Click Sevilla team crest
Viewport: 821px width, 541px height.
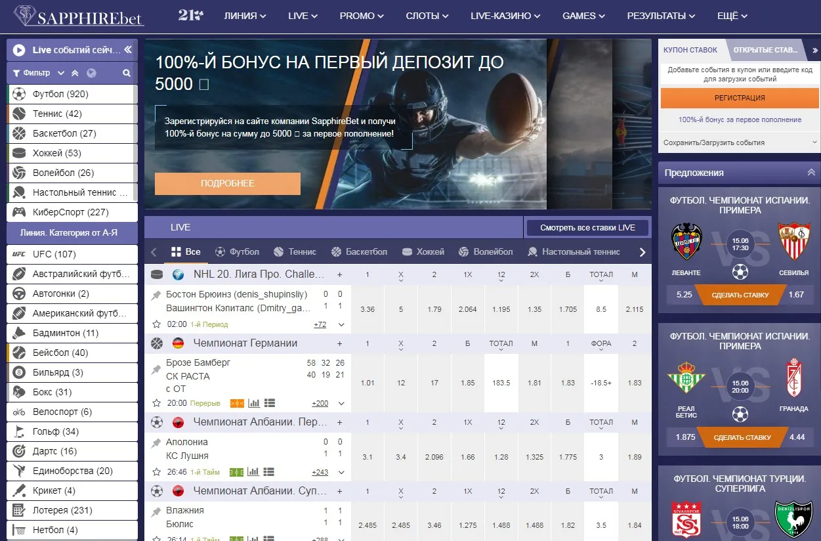pos(795,242)
